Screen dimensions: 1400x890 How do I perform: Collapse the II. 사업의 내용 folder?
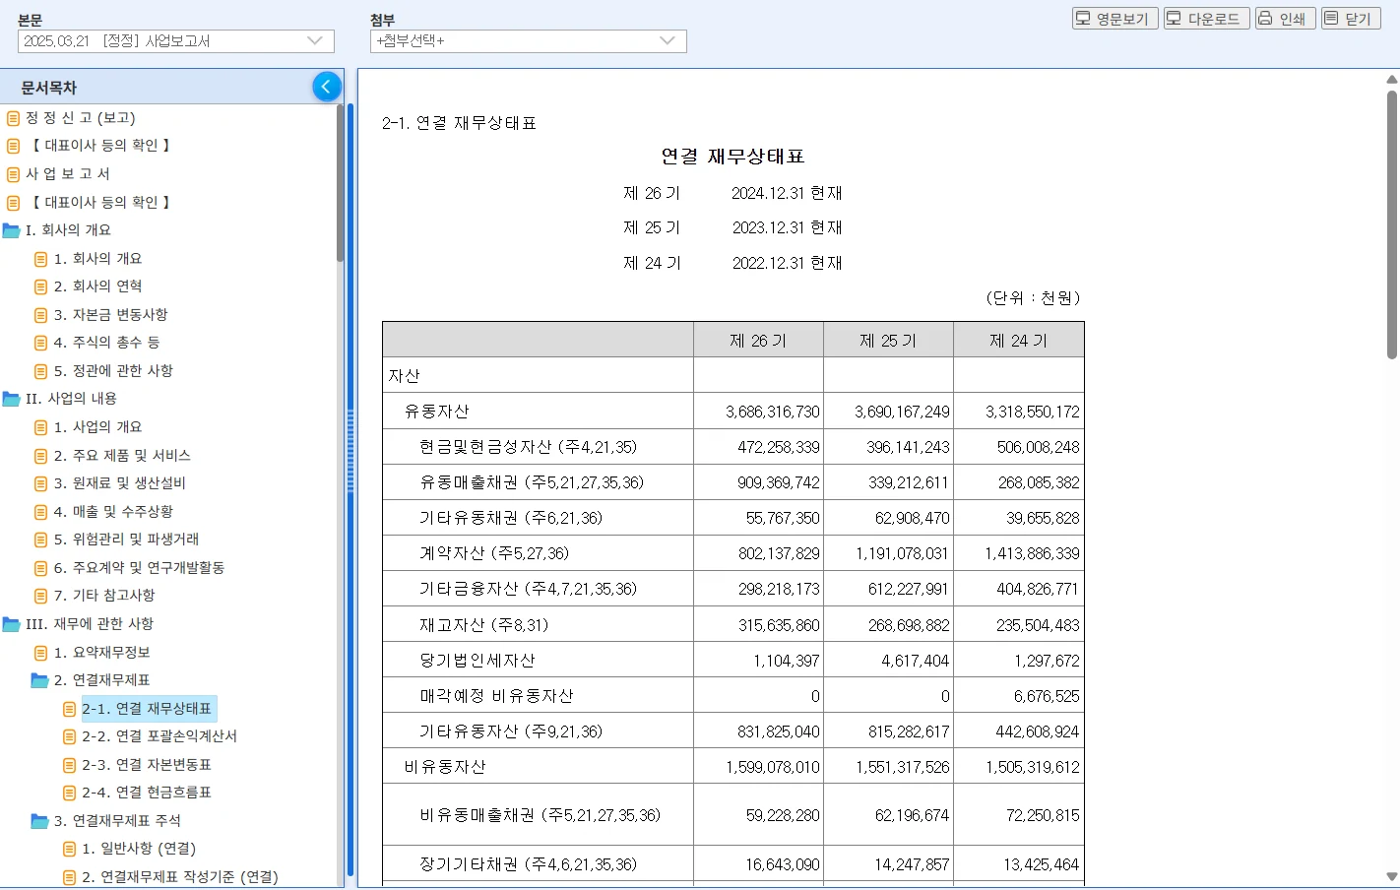pyautogui.click(x=12, y=399)
